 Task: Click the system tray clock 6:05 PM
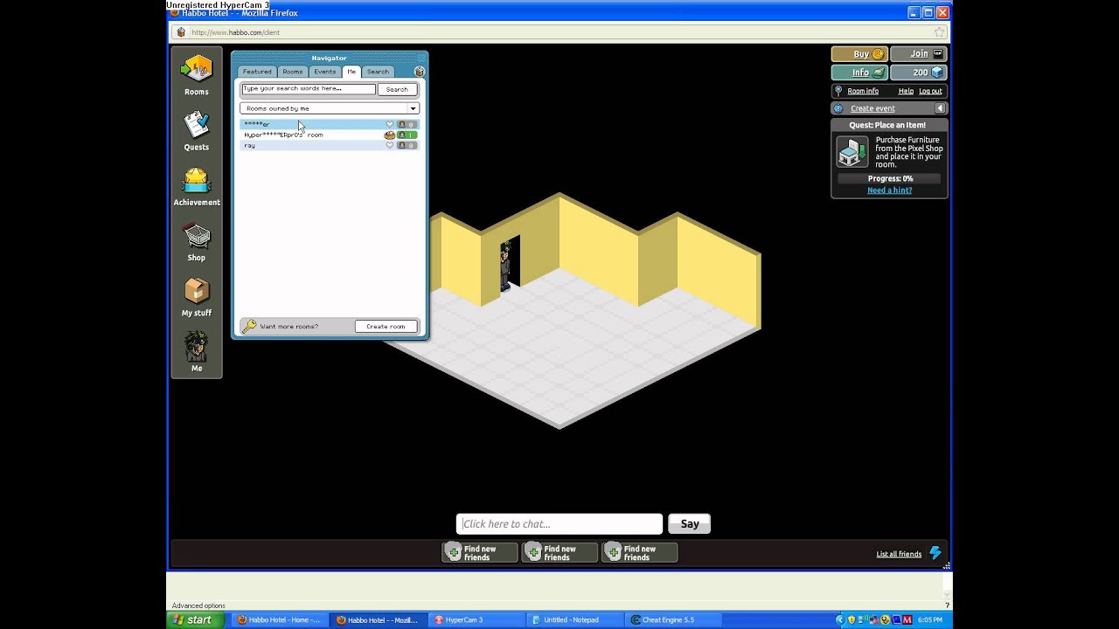point(929,620)
